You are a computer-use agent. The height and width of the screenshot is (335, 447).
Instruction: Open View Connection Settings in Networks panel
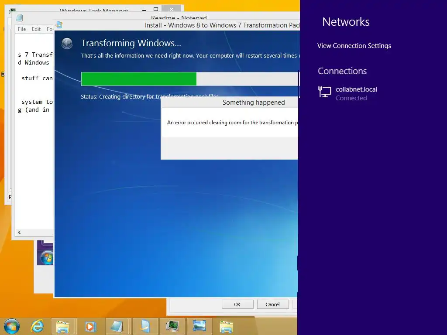click(354, 45)
